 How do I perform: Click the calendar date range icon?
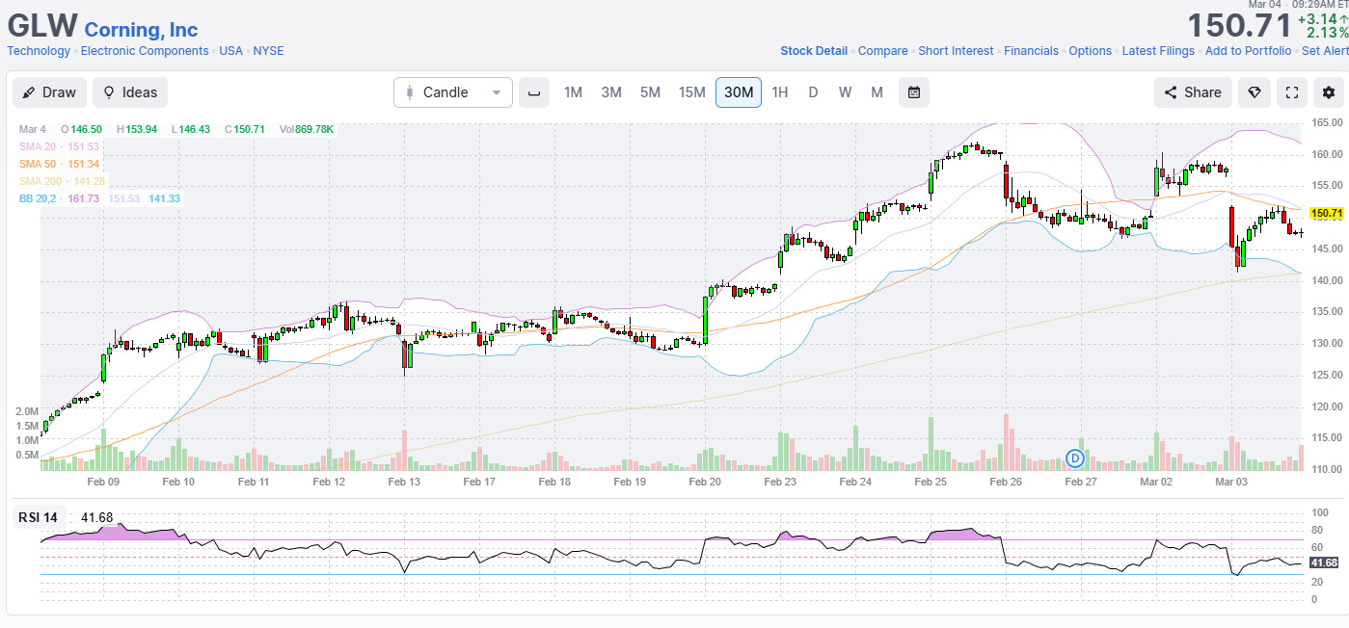(x=913, y=92)
